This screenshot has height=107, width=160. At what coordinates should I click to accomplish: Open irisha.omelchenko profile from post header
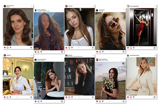point(42,59)
